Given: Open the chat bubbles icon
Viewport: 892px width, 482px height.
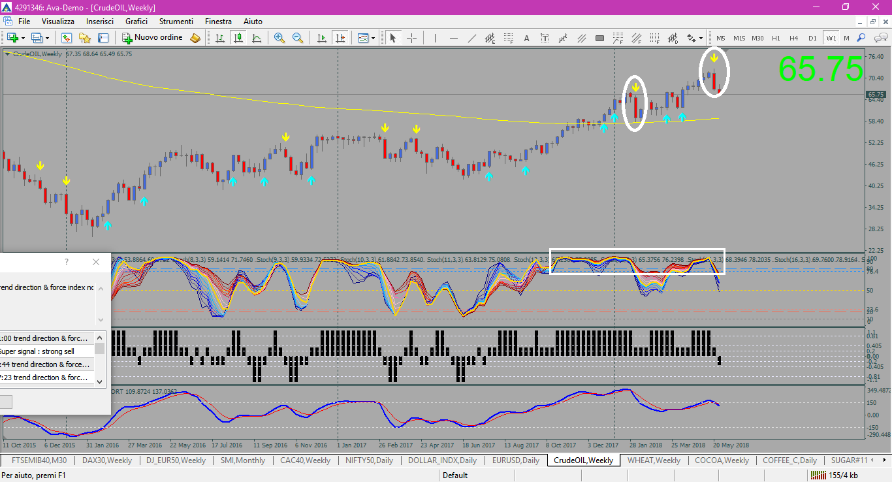Looking at the screenshot, I should [881, 38].
